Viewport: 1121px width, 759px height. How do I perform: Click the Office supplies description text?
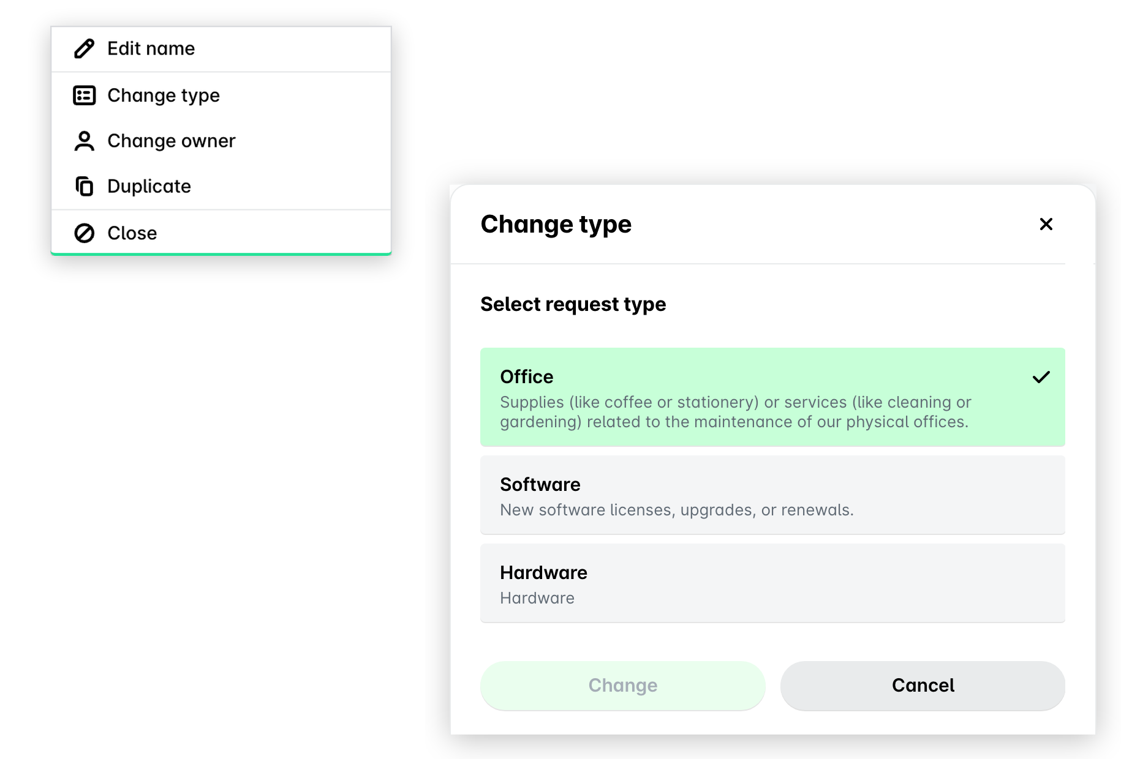tap(735, 412)
